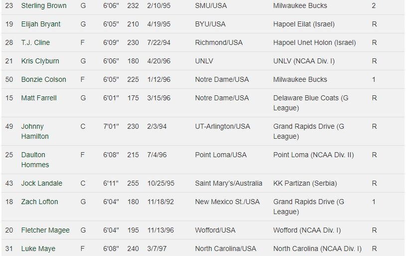
Task: Select T.J. Cline's player link
Action: (x=35, y=42)
